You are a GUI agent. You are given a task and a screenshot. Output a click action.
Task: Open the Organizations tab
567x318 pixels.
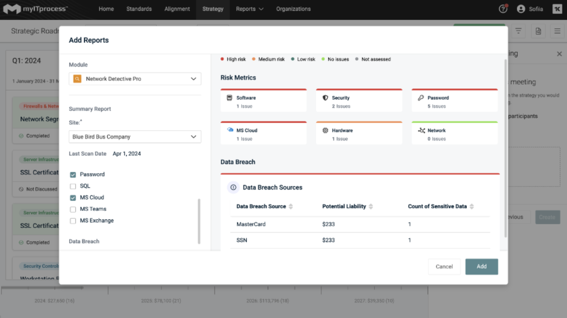coord(294,9)
